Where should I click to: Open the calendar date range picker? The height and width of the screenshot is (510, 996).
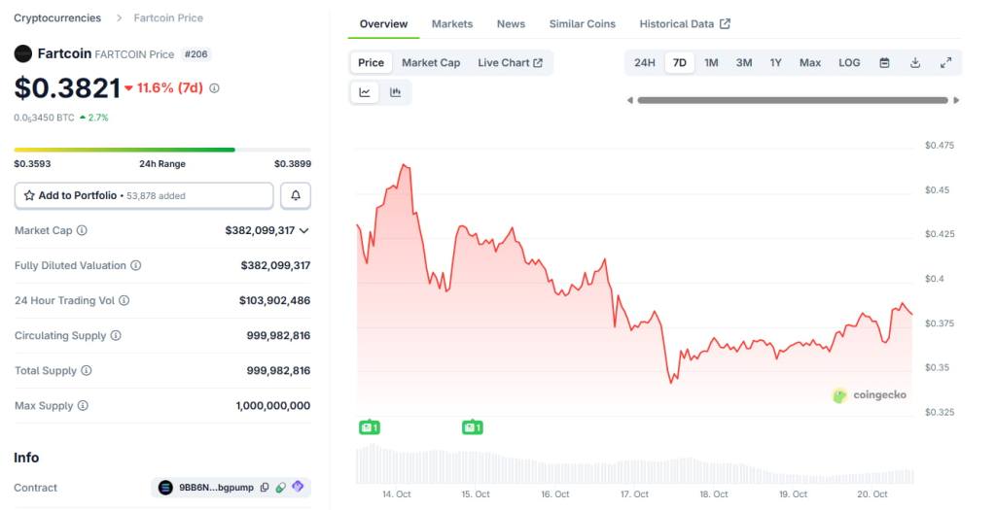(884, 63)
